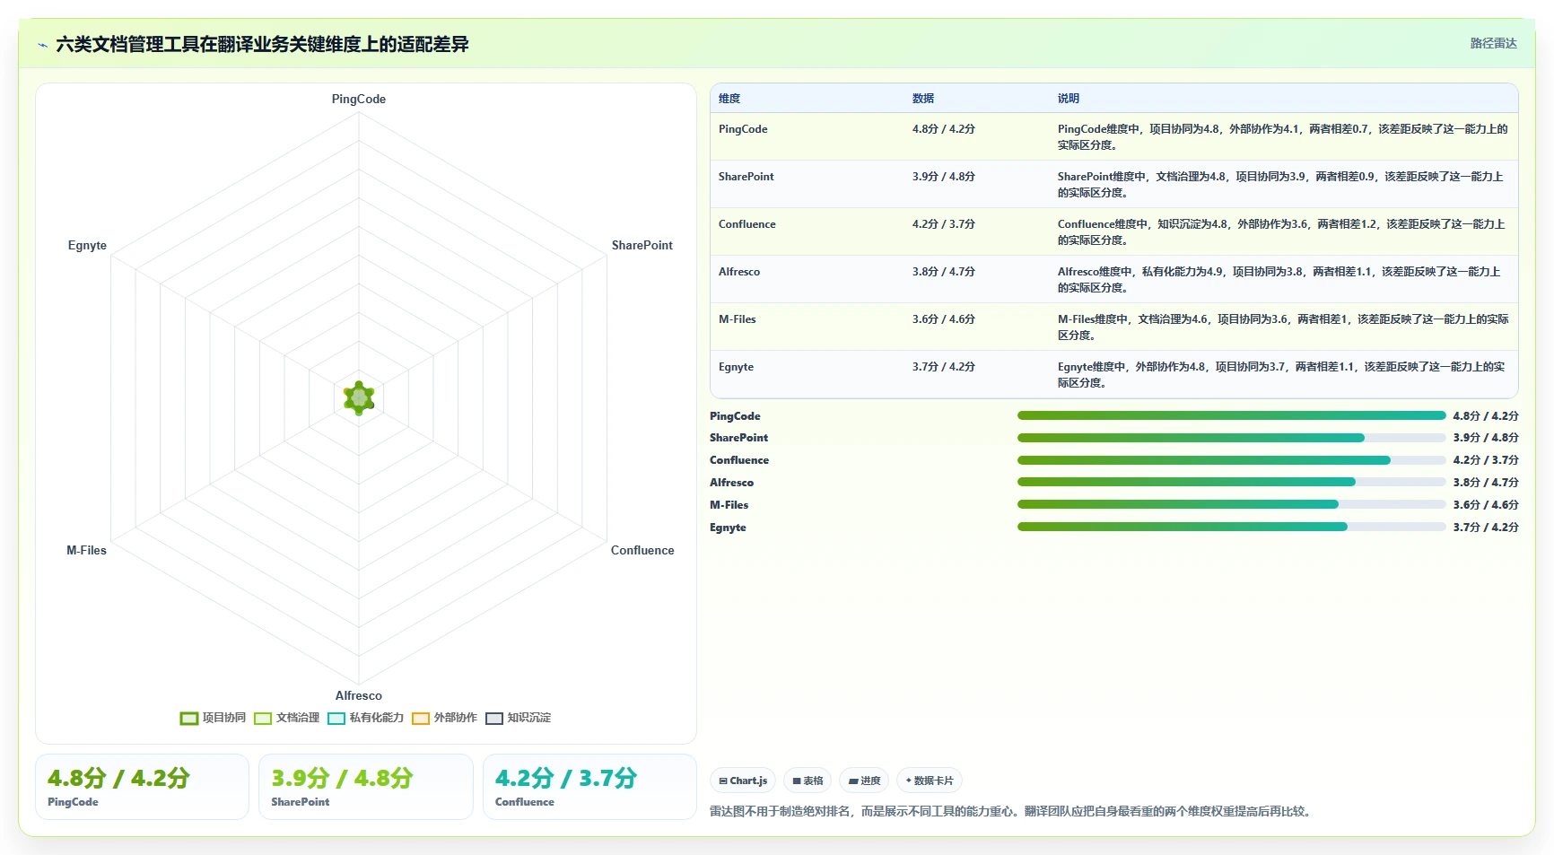Screen dimensions: 1554x855
Task: Click the PingCode radar axis label
Action: click(x=359, y=99)
